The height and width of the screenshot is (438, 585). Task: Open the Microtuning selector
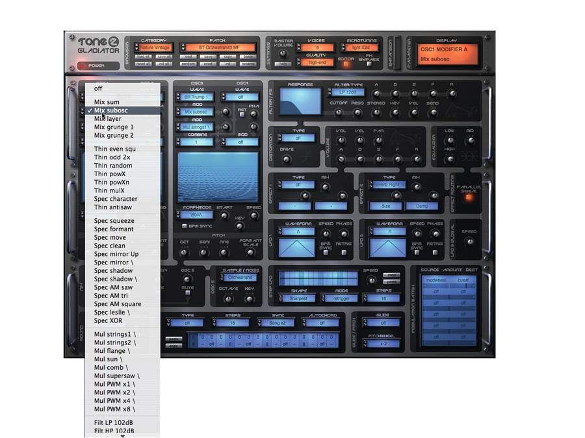pos(360,47)
